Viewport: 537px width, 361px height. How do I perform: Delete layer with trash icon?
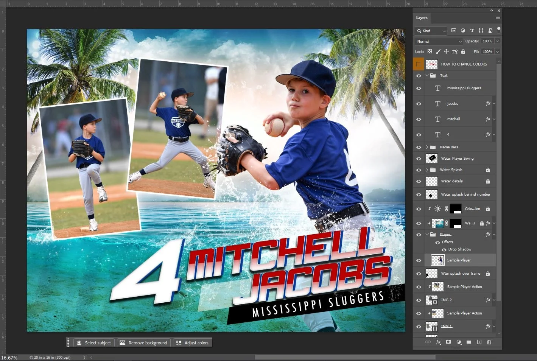tap(489, 342)
